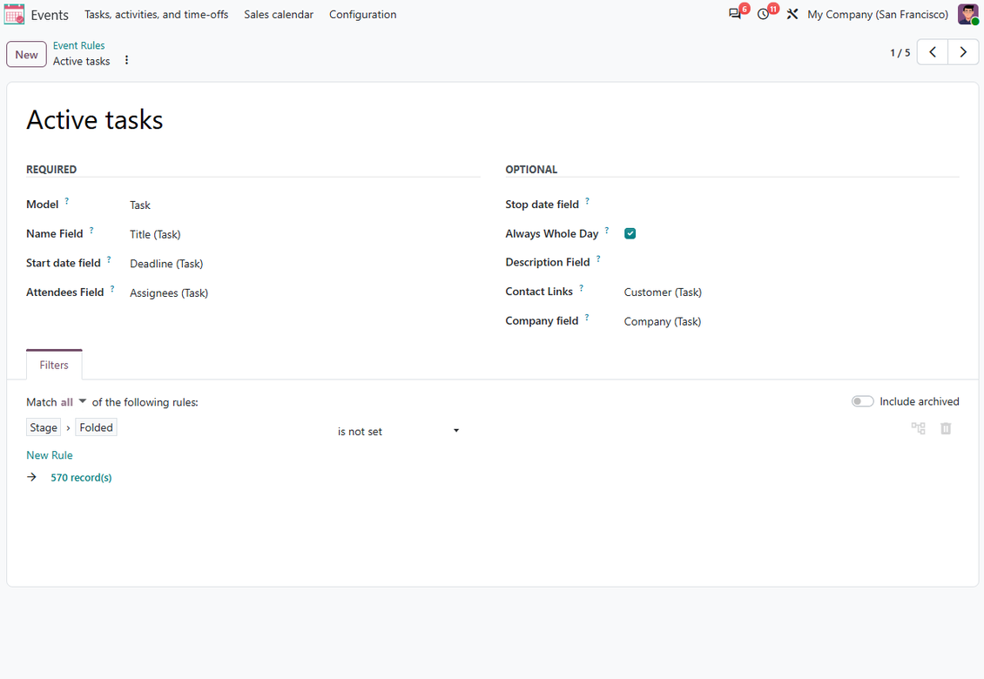Click the Active tasks breadcrumb text
This screenshot has width=984, height=679.
[x=82, y=61]
